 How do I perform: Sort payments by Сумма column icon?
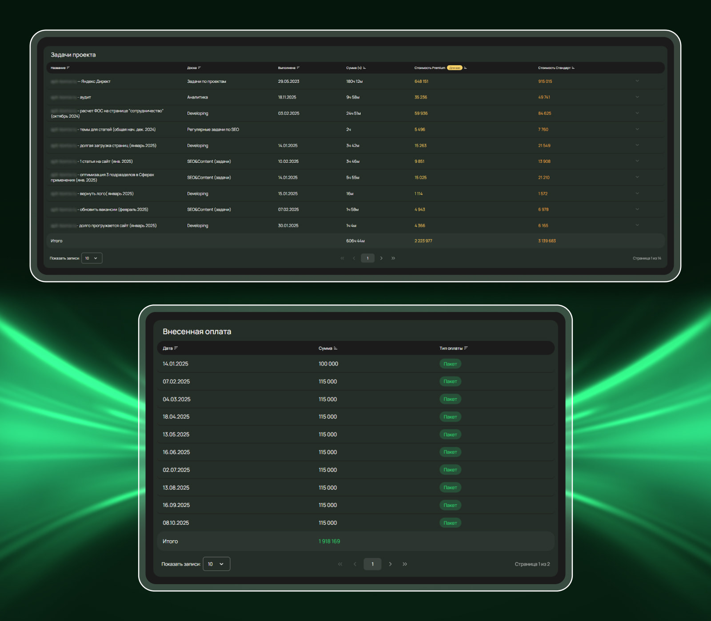(336, 348)
